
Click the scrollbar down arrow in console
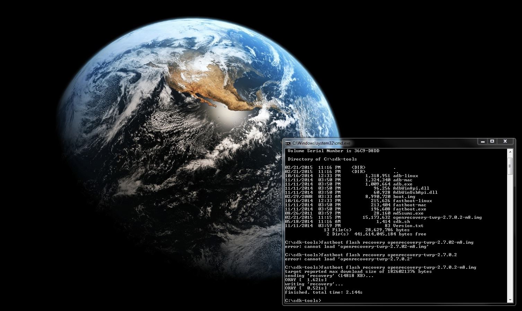click(x=510, y=300)
